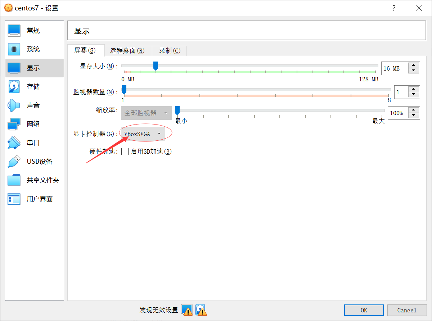The width and height of the screenshot is (432, 321).
Task: Open the 显卡控制器 VBoxSVGA dropdown
Action: click(143, 134)
